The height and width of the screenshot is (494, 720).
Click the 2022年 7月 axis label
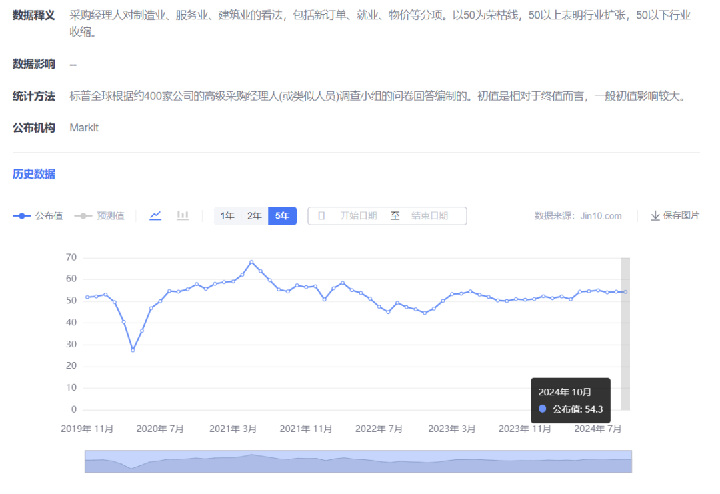(379, 429)
